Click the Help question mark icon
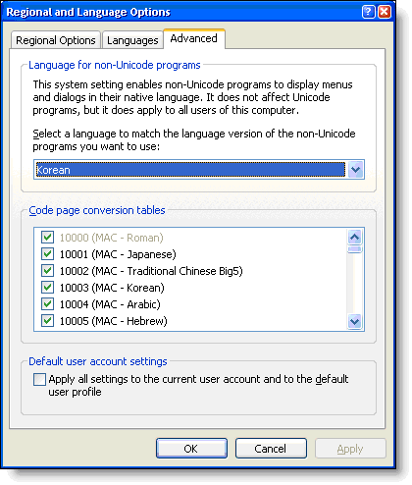The width and height of the screenshot is (412, 485). coord(368,12)
